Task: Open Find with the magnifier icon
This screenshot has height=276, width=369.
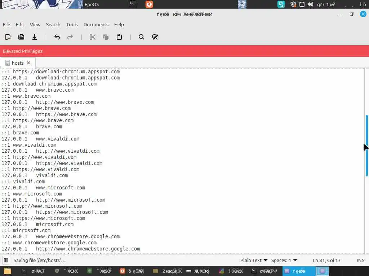Action: pyautogui.click(x=141, y=37)
